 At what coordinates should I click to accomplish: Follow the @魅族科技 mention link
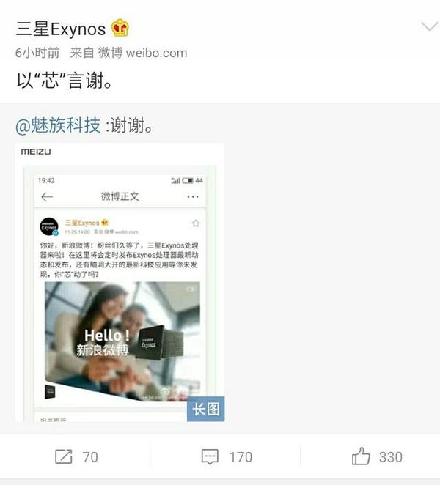point(58,125)
